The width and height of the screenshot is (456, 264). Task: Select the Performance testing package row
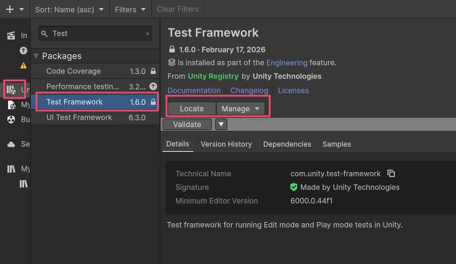point(95,86)
